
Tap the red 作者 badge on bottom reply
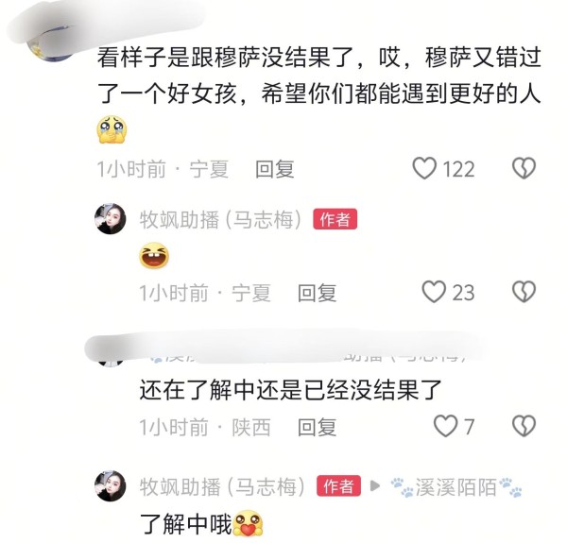pos(339,486)
